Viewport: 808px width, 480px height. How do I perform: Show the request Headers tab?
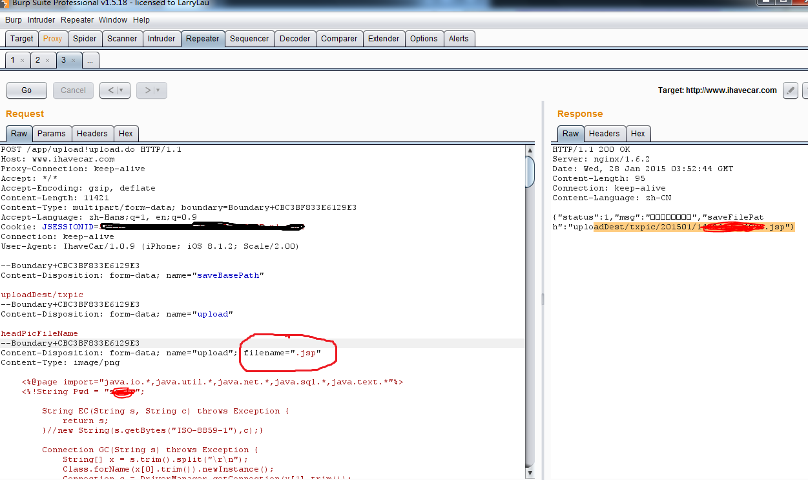92,134
